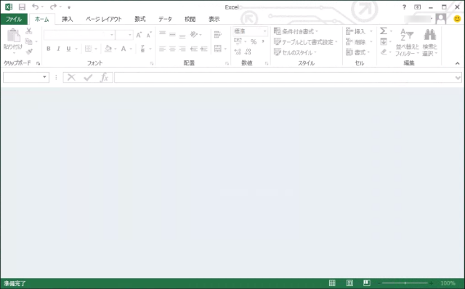Click the Increase Font Size icon

(139, 35)
